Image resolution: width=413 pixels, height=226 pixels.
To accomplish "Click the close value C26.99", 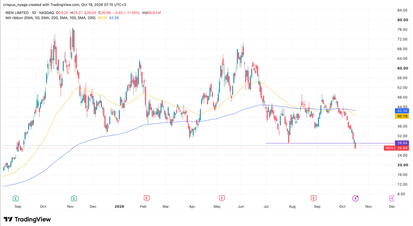I will (x=104, y=12).
